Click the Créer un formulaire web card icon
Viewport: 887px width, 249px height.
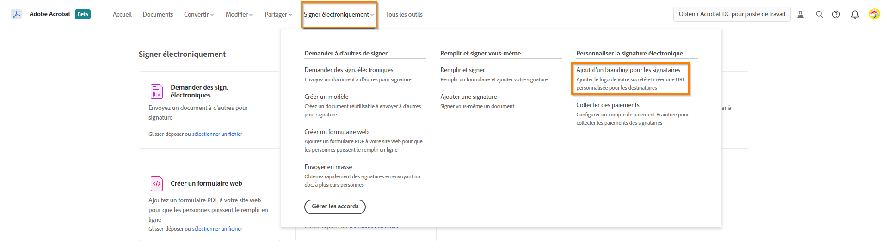coord(157,183)
